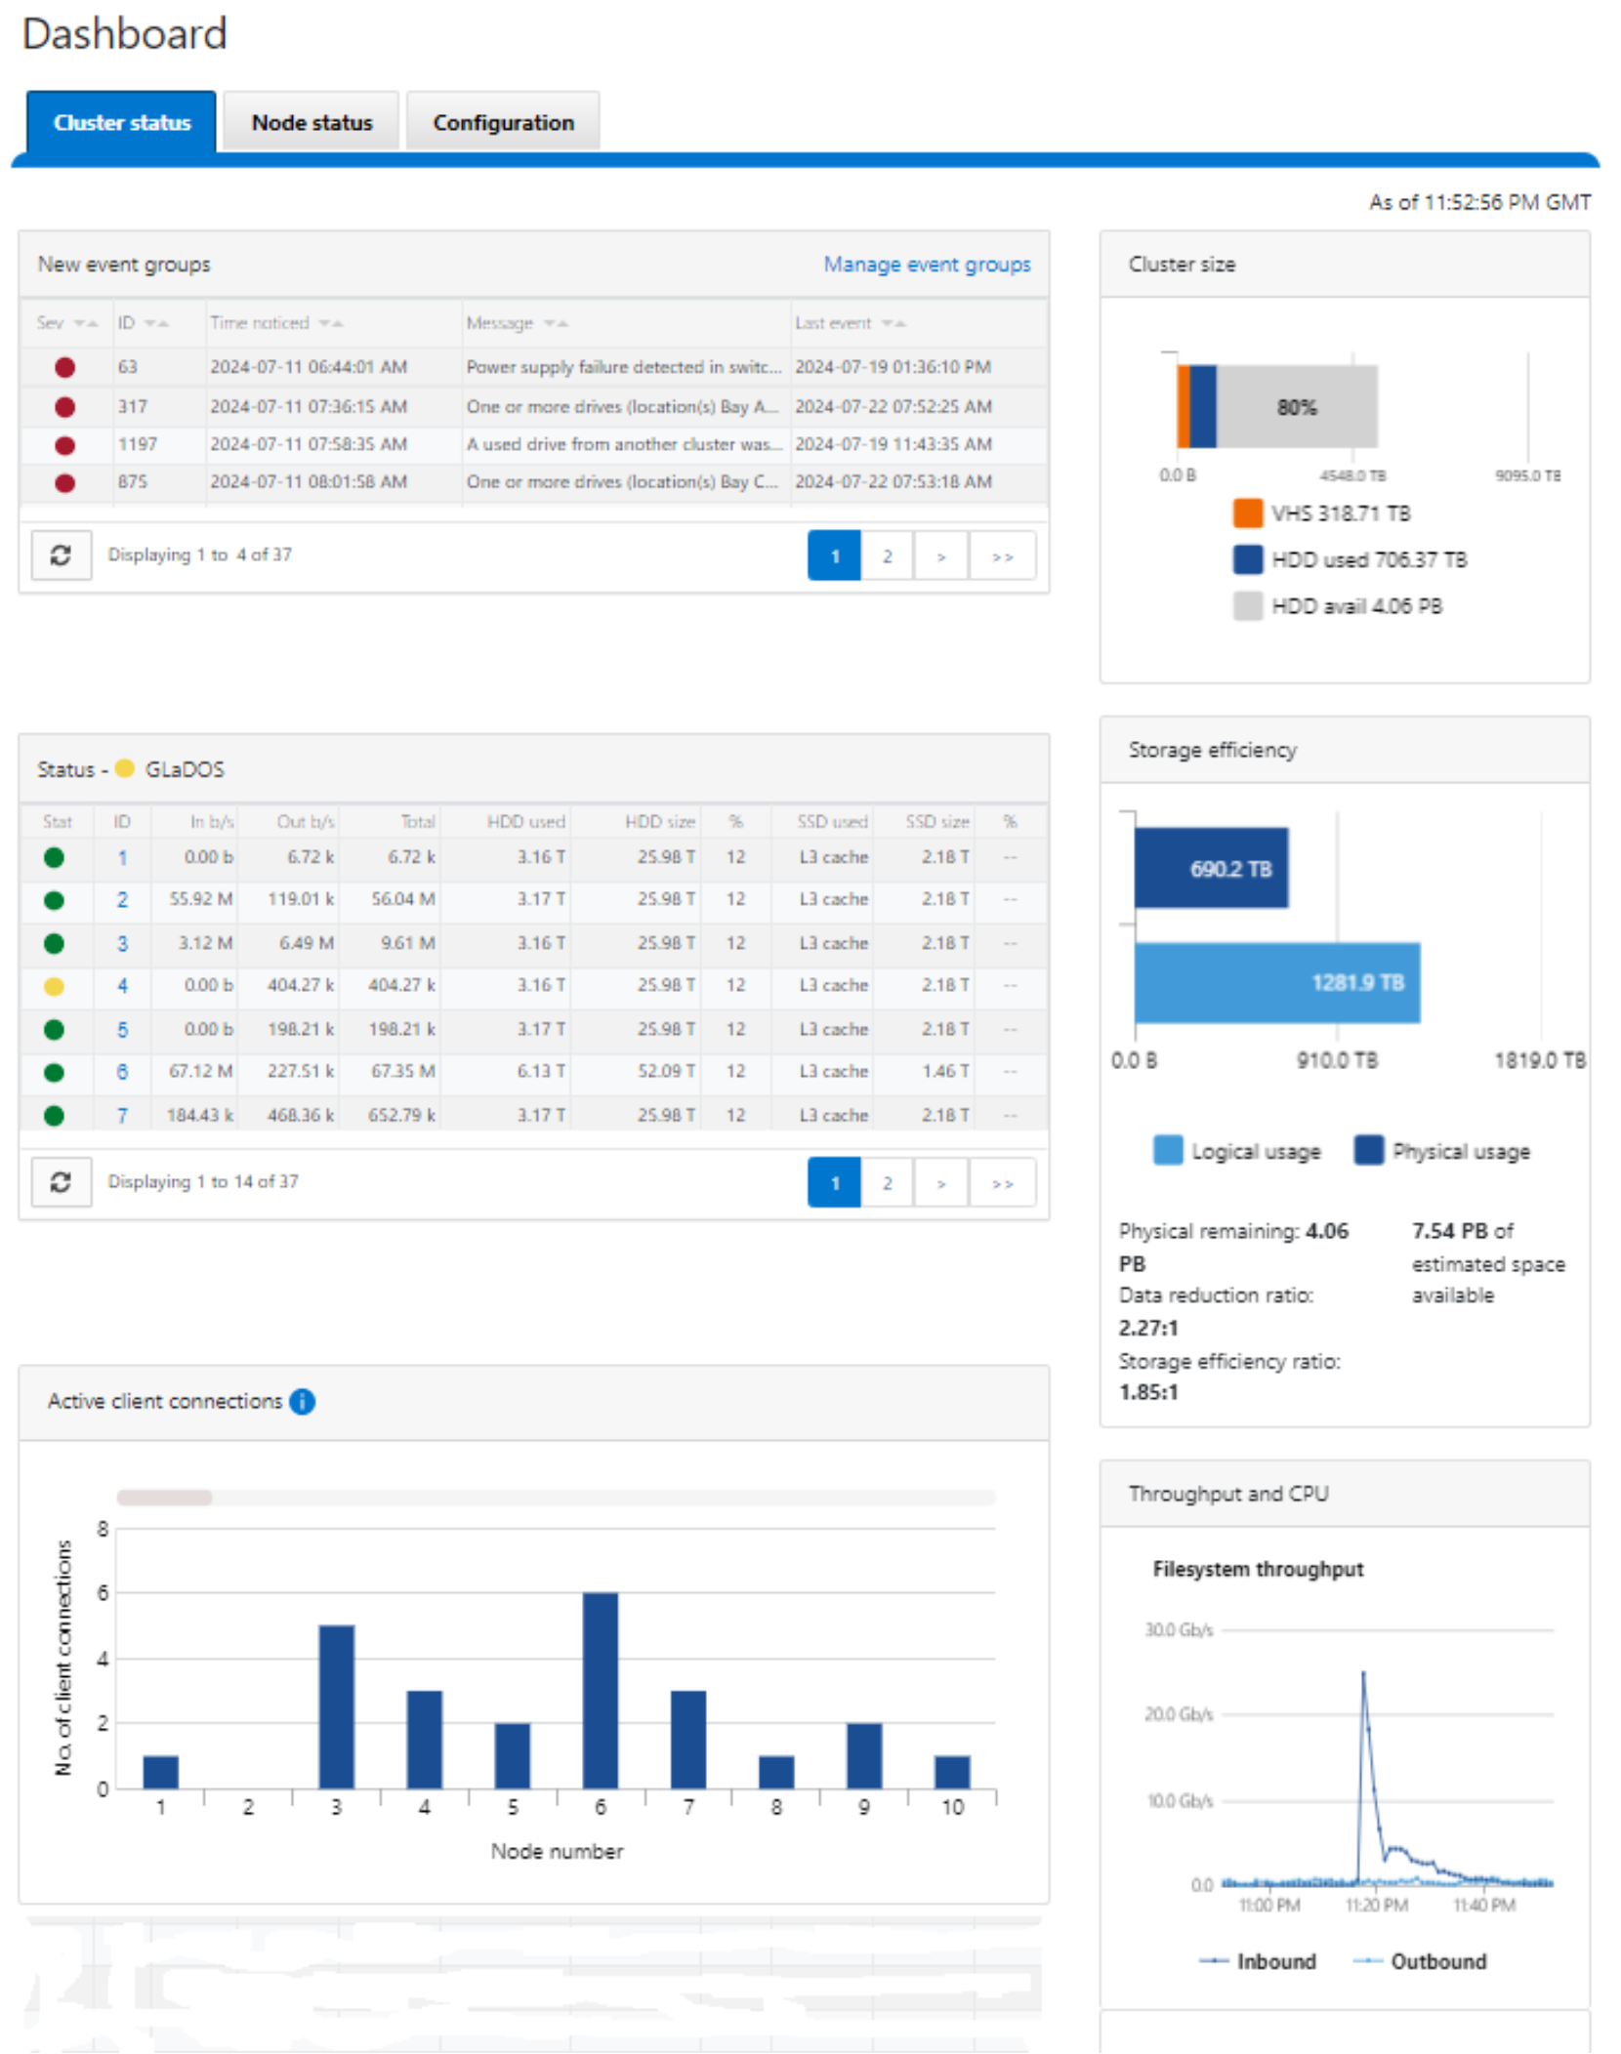Open Active client connections info icon
The image size is (1621, 2054).
(303, 1401)
